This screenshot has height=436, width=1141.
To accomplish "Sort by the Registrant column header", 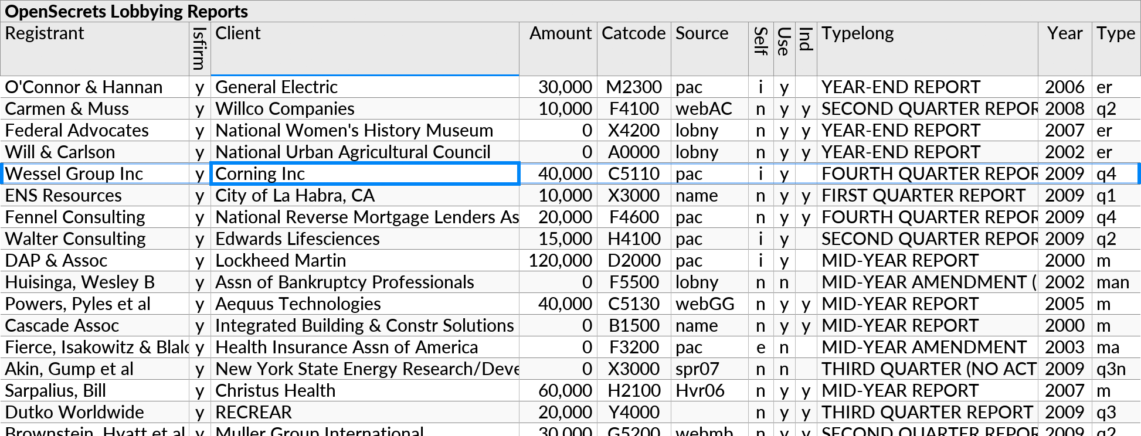I will [x=95, y=49].
